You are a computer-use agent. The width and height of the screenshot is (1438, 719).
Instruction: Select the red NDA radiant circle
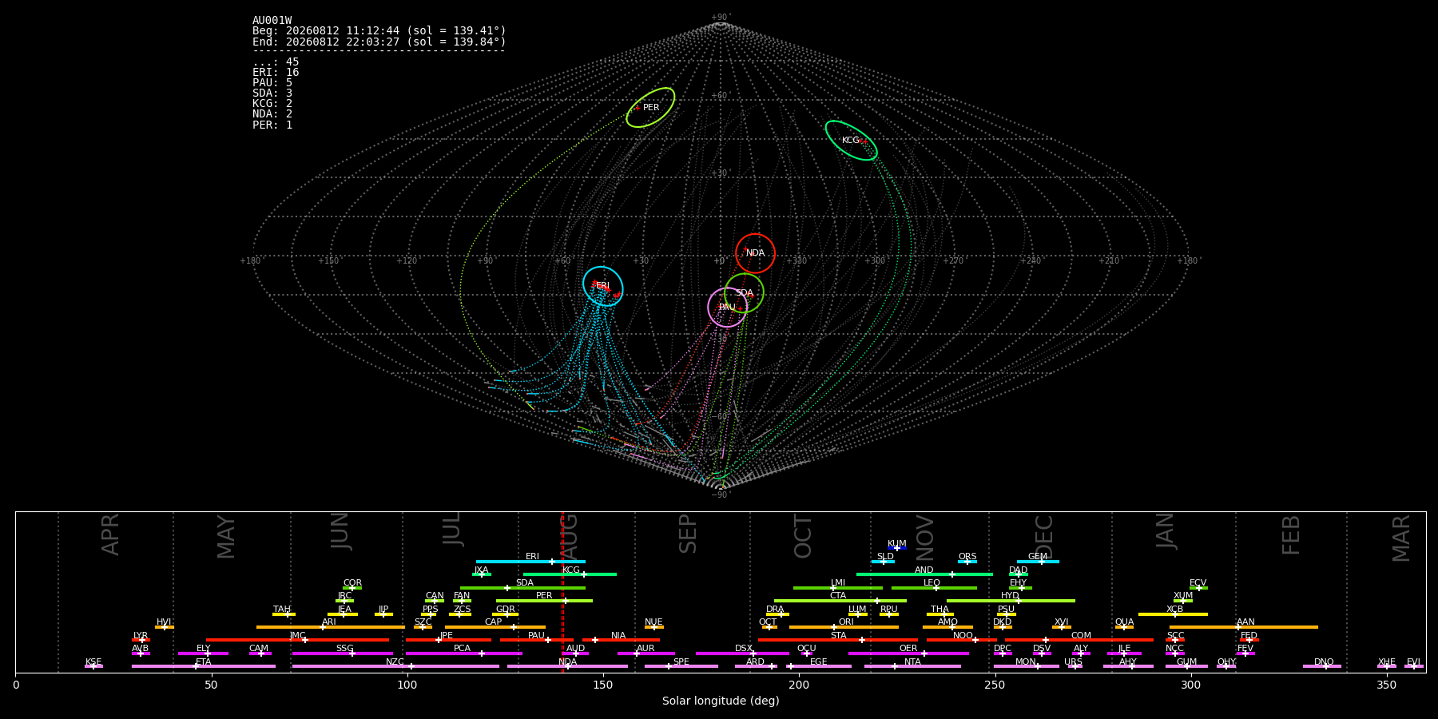coord(755,253)
